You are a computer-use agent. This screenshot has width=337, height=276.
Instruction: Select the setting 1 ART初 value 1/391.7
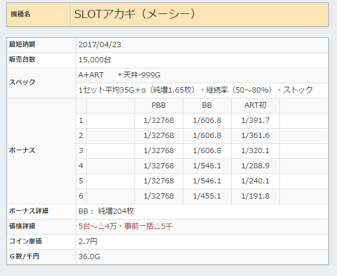tap(256, 121)
